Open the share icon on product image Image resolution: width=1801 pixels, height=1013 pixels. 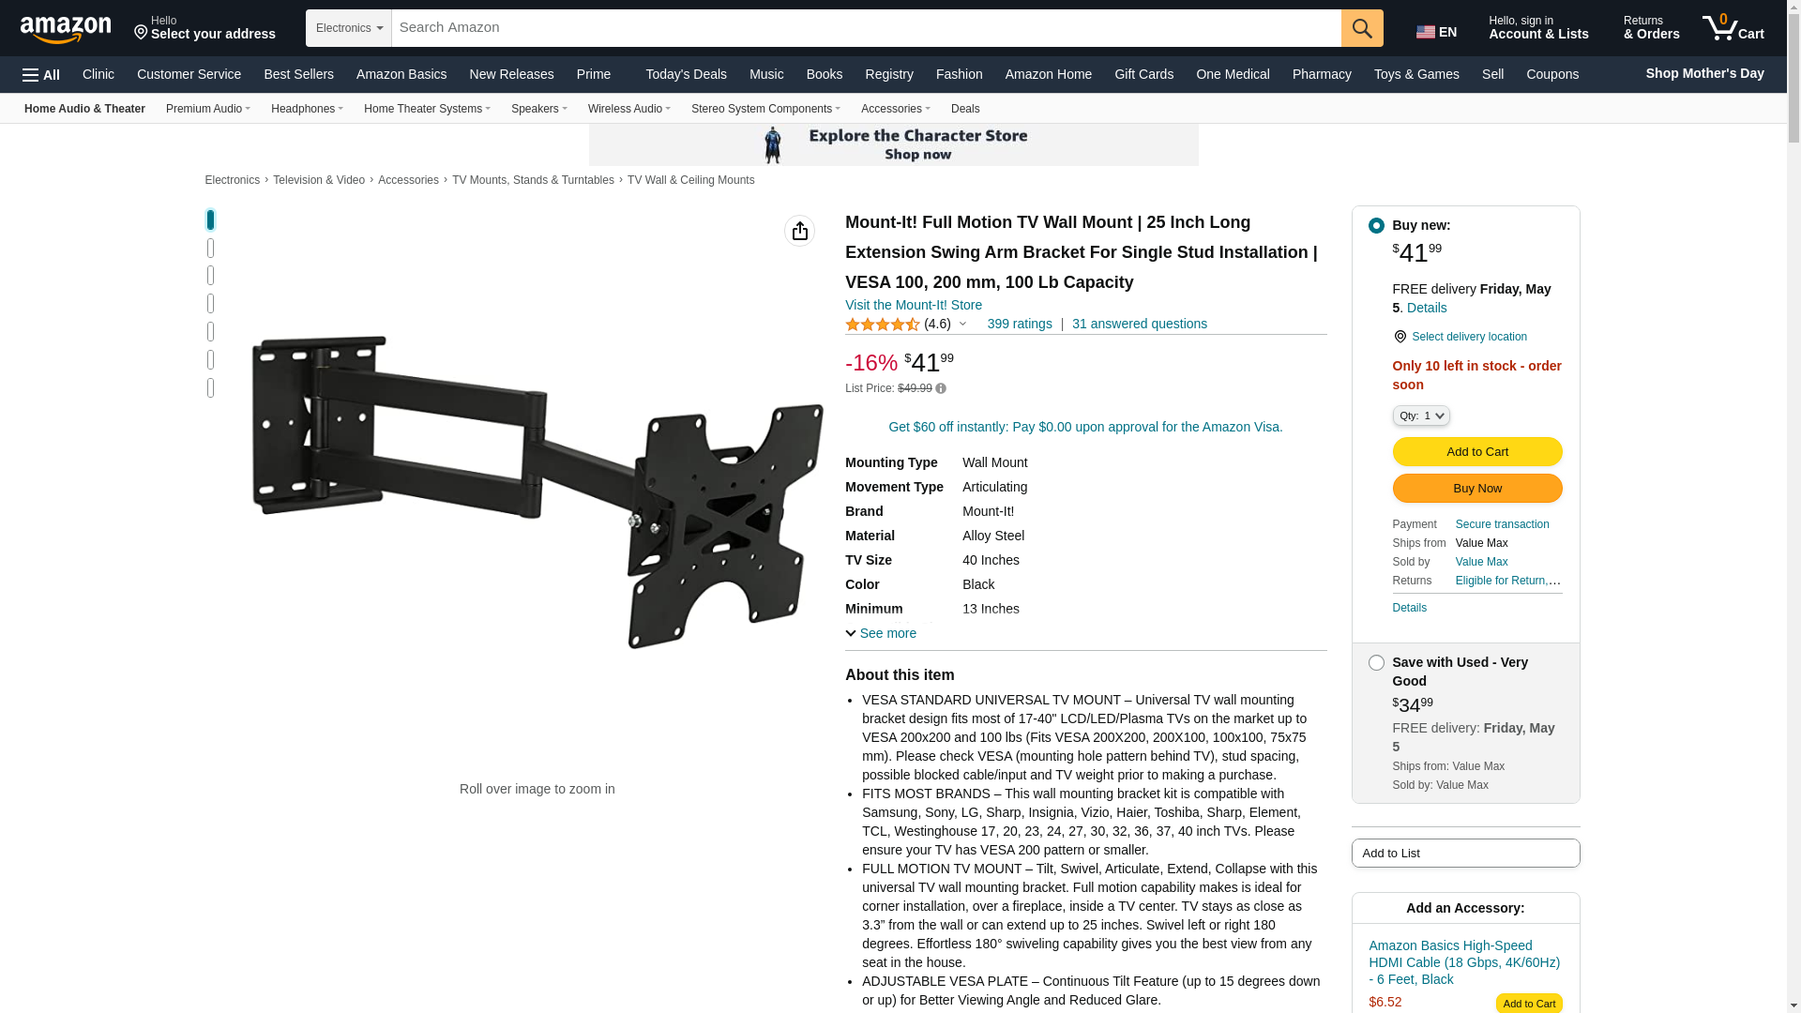(x=800, y=231)
